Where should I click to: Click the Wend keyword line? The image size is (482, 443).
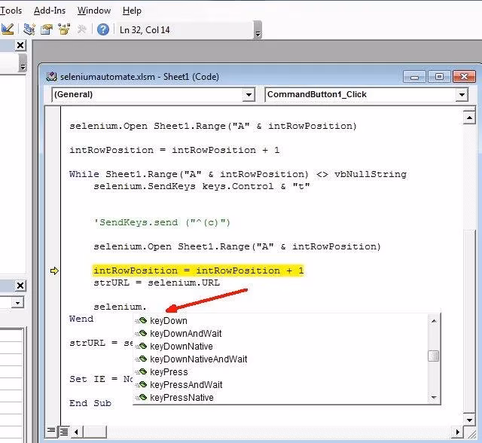[x=81, y=319]
